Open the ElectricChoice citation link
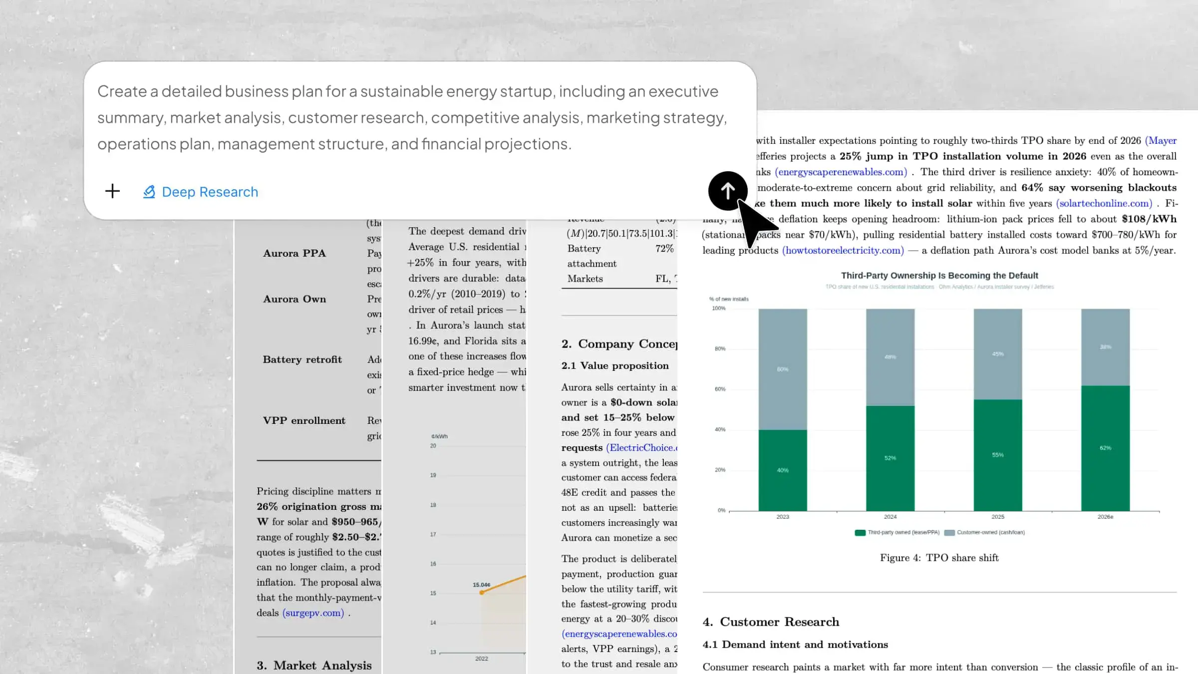Viewport: 1198px width, 674px height. pyautogui.click(x=641, y=448)
